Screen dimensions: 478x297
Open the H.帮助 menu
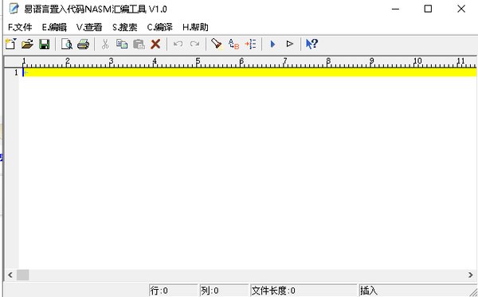195,27
